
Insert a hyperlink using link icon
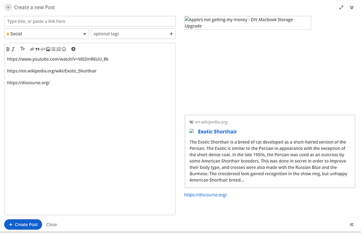[x=32, y=49]
